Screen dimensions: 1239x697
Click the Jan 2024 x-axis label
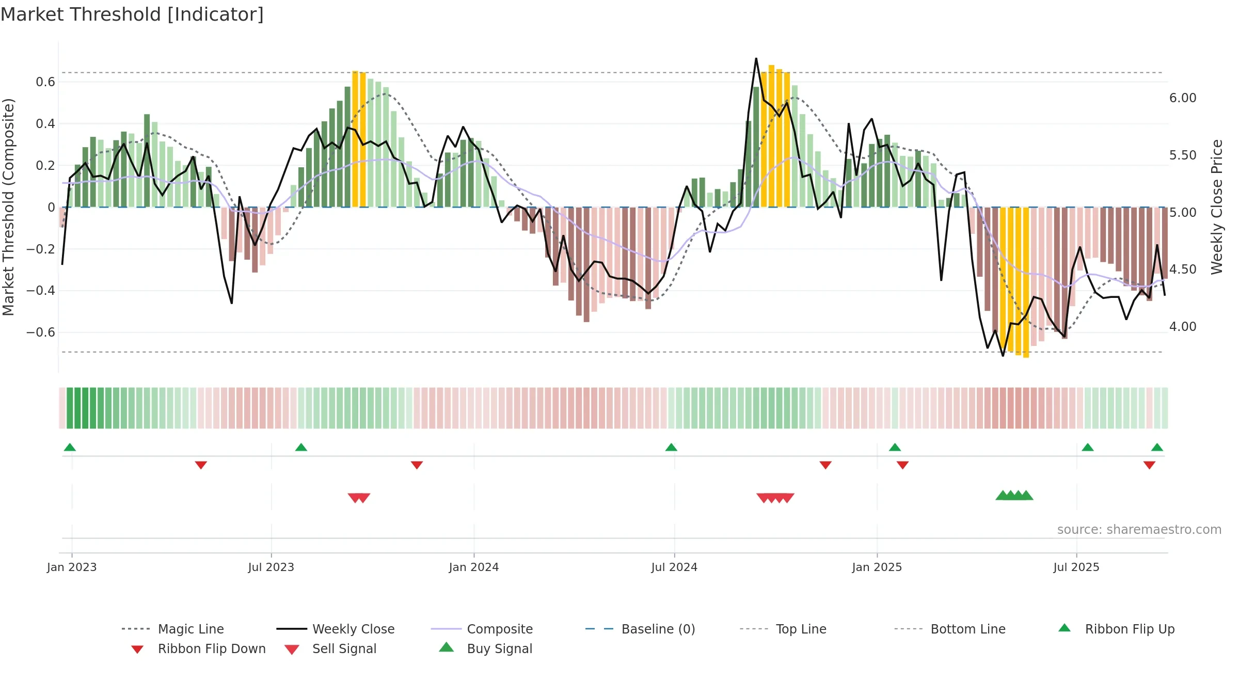(474, 567)
